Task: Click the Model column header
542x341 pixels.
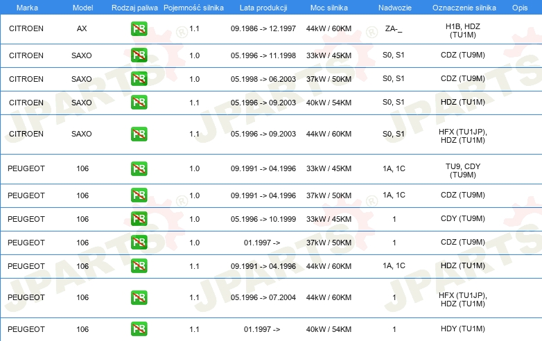Action: click(x=82, y=8)
